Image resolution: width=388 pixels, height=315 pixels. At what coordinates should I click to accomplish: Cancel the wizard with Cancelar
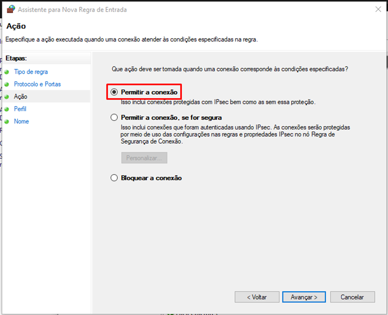pos(353,297)
